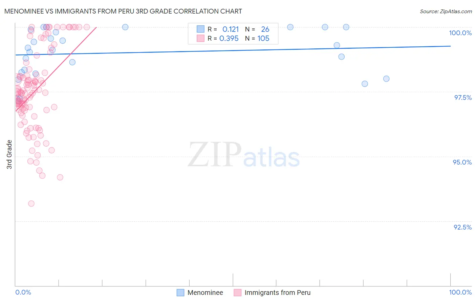This screenshot has width=476, height=302.
Task: Click the 100.0% x-axis label
Action: pyautogui.click(x=460, y=292)
